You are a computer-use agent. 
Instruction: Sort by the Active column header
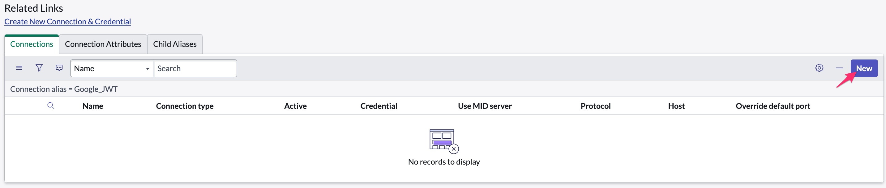295,106
